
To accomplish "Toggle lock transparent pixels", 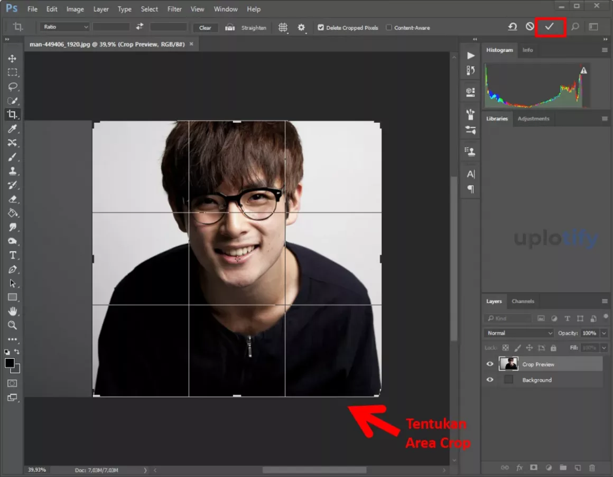I will point(506,348).
